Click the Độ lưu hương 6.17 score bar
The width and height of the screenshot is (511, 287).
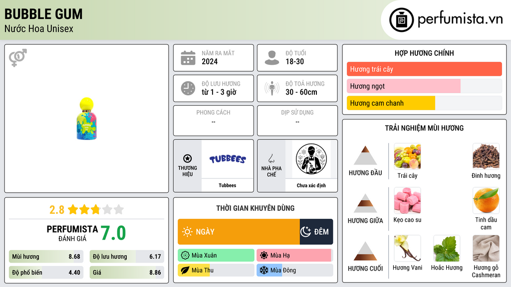tap(127, 257)
